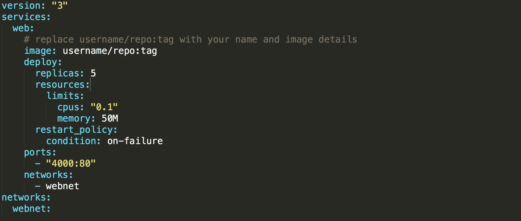Click the "4000:80" port mapping string
Viewport: 521px width, 221px height.
(71, 164)
